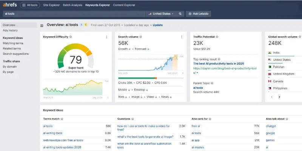Open Search volume card options menu
This screenshot has width=302, height=151.
click(x=182, y=37)
